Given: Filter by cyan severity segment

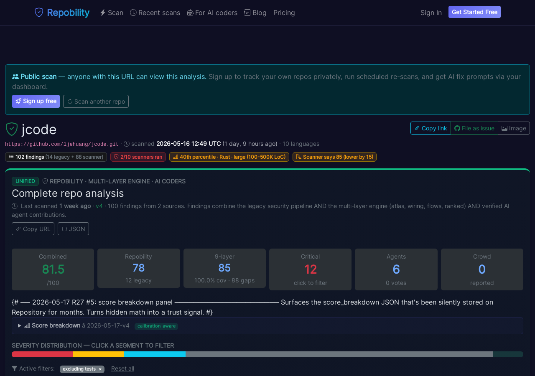Looking at the screenshot, I should 155,354.
